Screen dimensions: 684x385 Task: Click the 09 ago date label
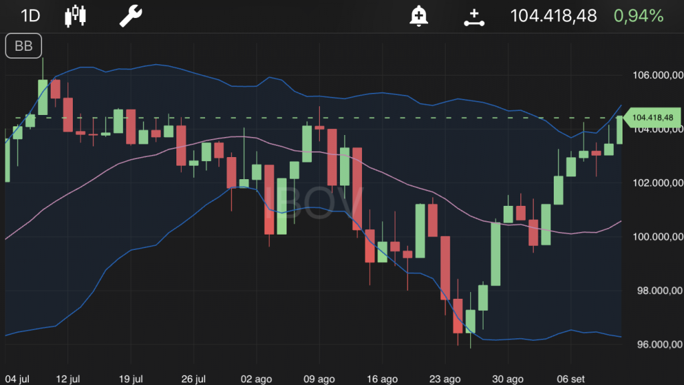coord(319,379)
